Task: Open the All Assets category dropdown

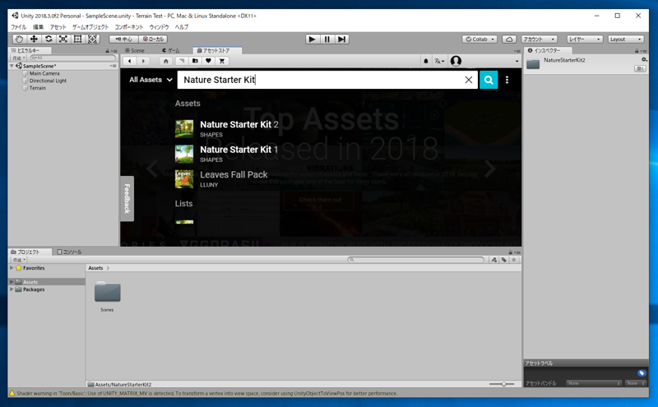Action: [151, 80]
